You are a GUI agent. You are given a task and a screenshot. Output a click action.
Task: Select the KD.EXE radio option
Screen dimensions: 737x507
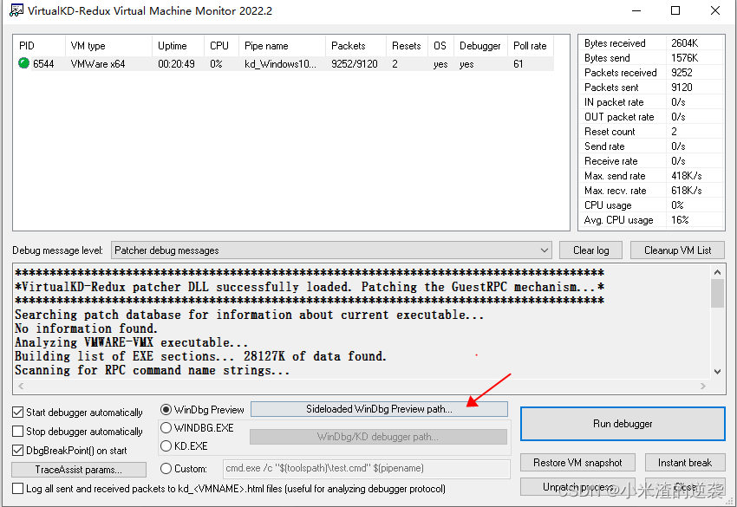click(x=166, y=446)
